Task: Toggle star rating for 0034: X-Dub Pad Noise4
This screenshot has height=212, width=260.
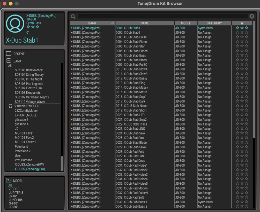Action: coord(242,179)
